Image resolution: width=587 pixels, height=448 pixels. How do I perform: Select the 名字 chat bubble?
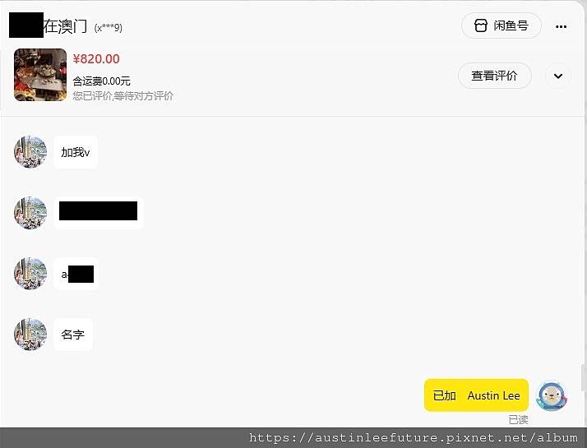click(73, 335)
